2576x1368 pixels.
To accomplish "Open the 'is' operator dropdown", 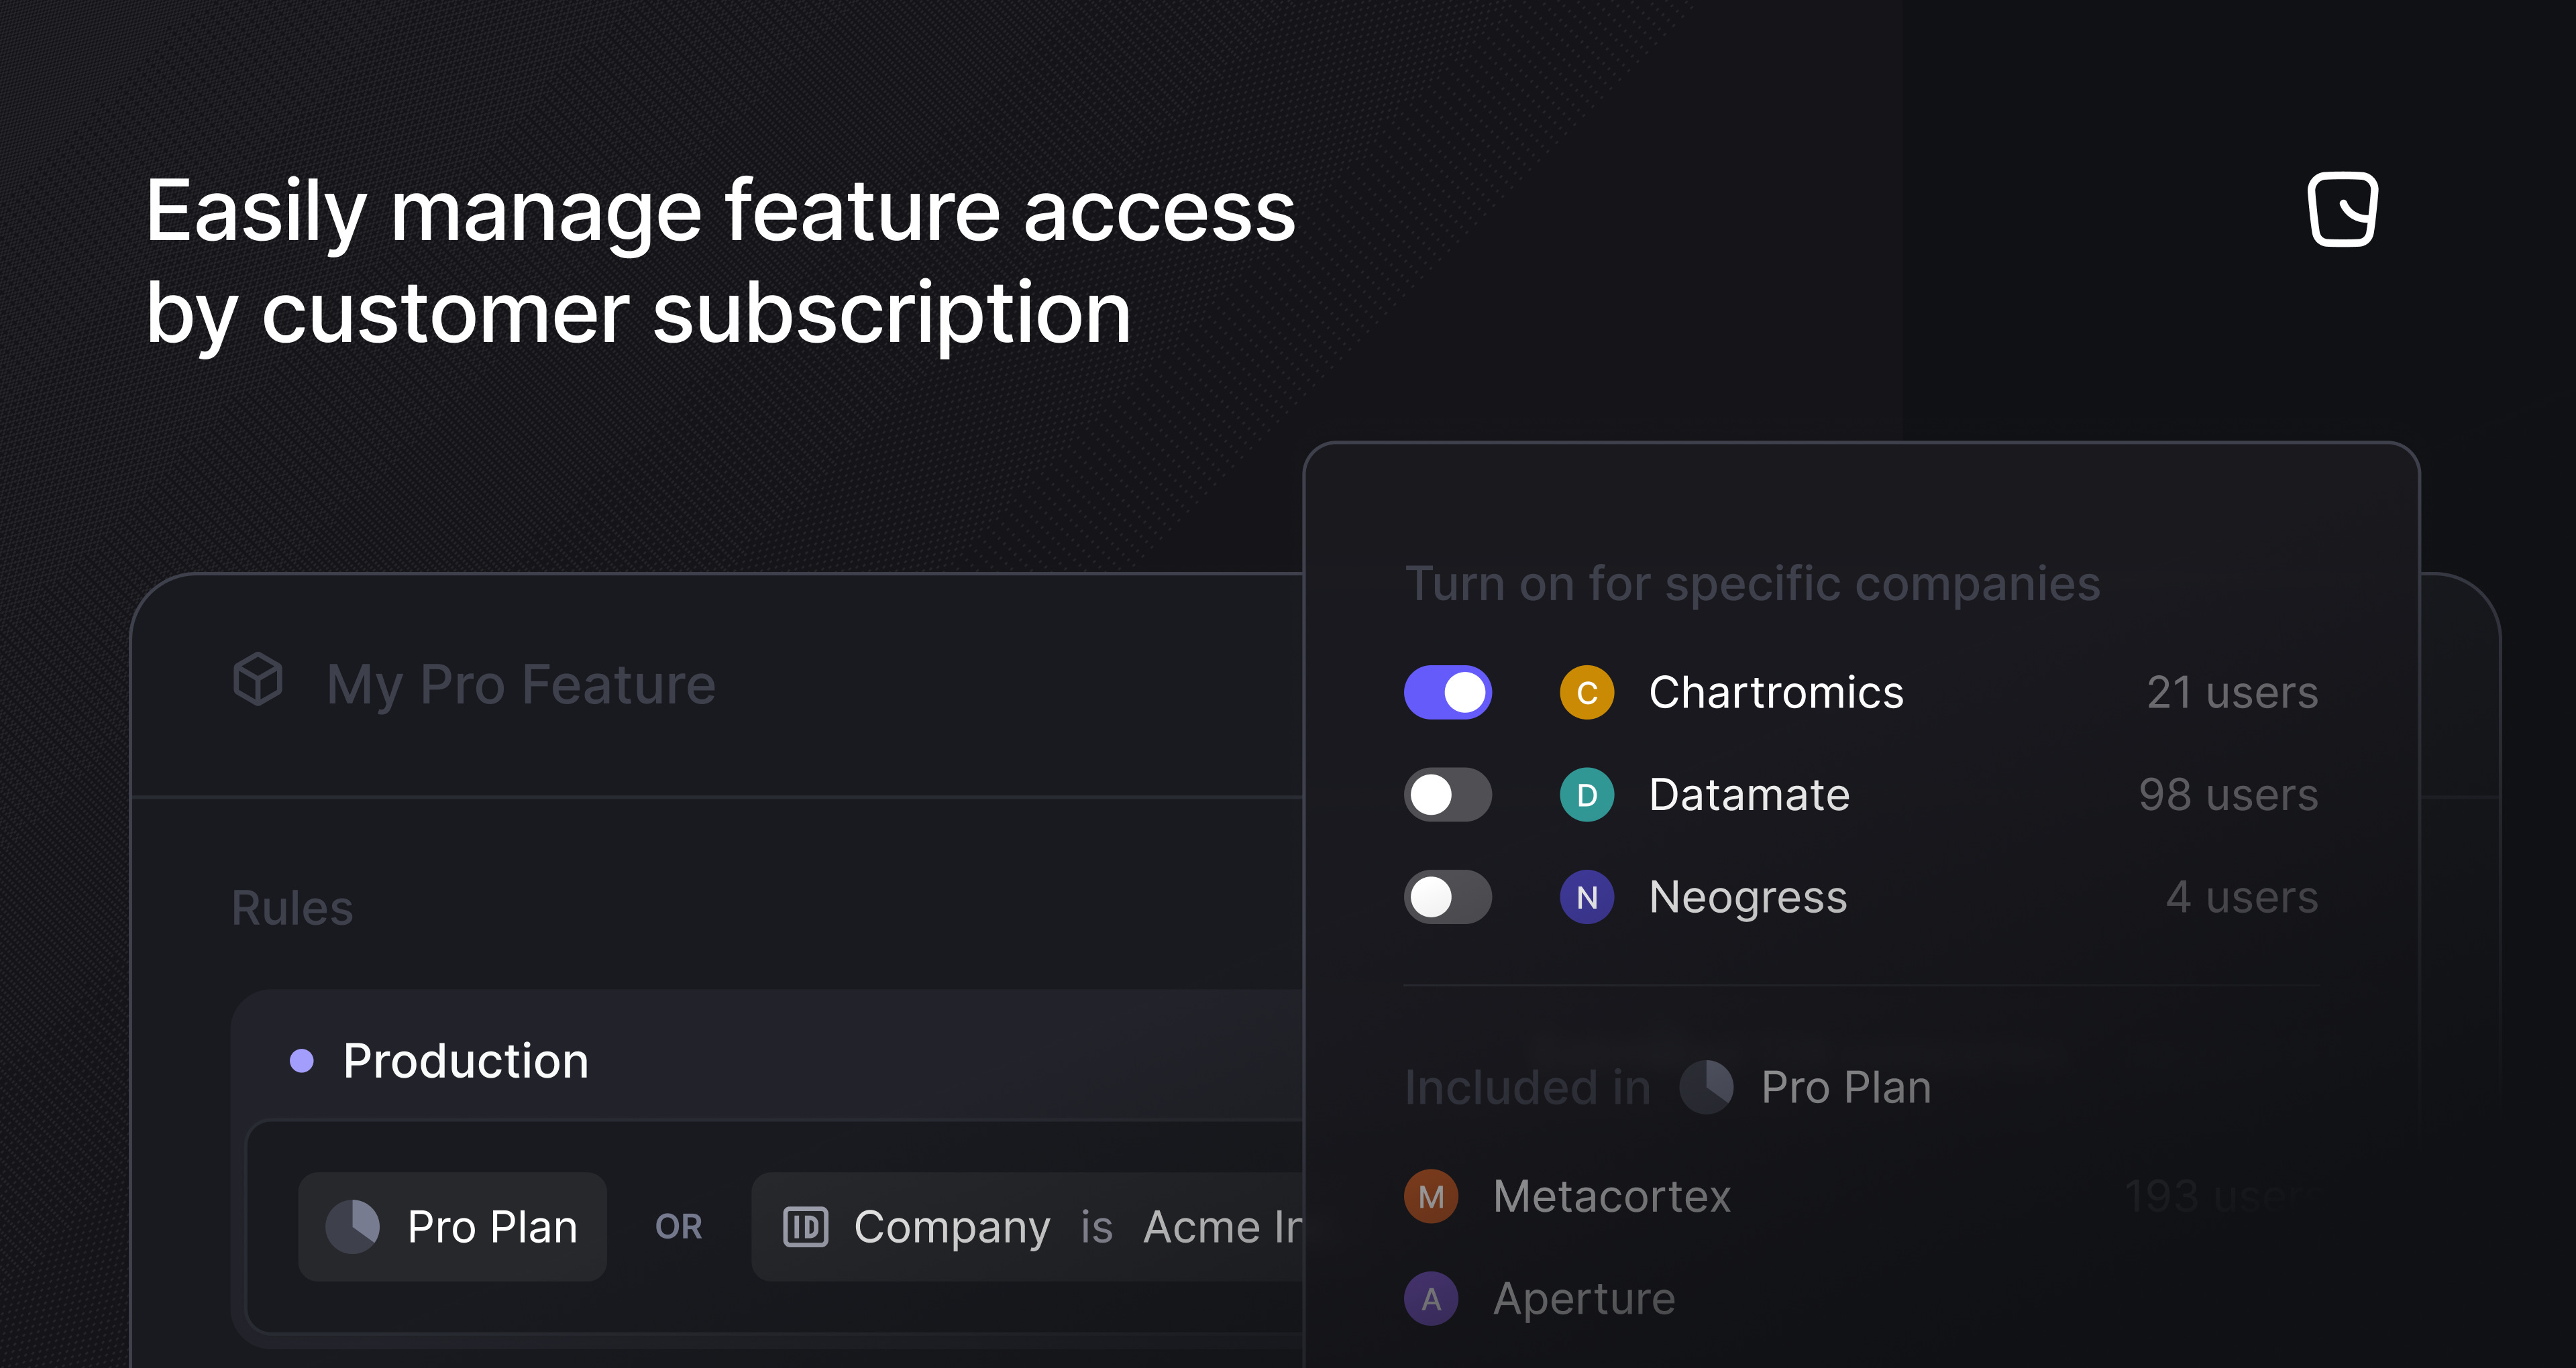I will point(1097,1227).
